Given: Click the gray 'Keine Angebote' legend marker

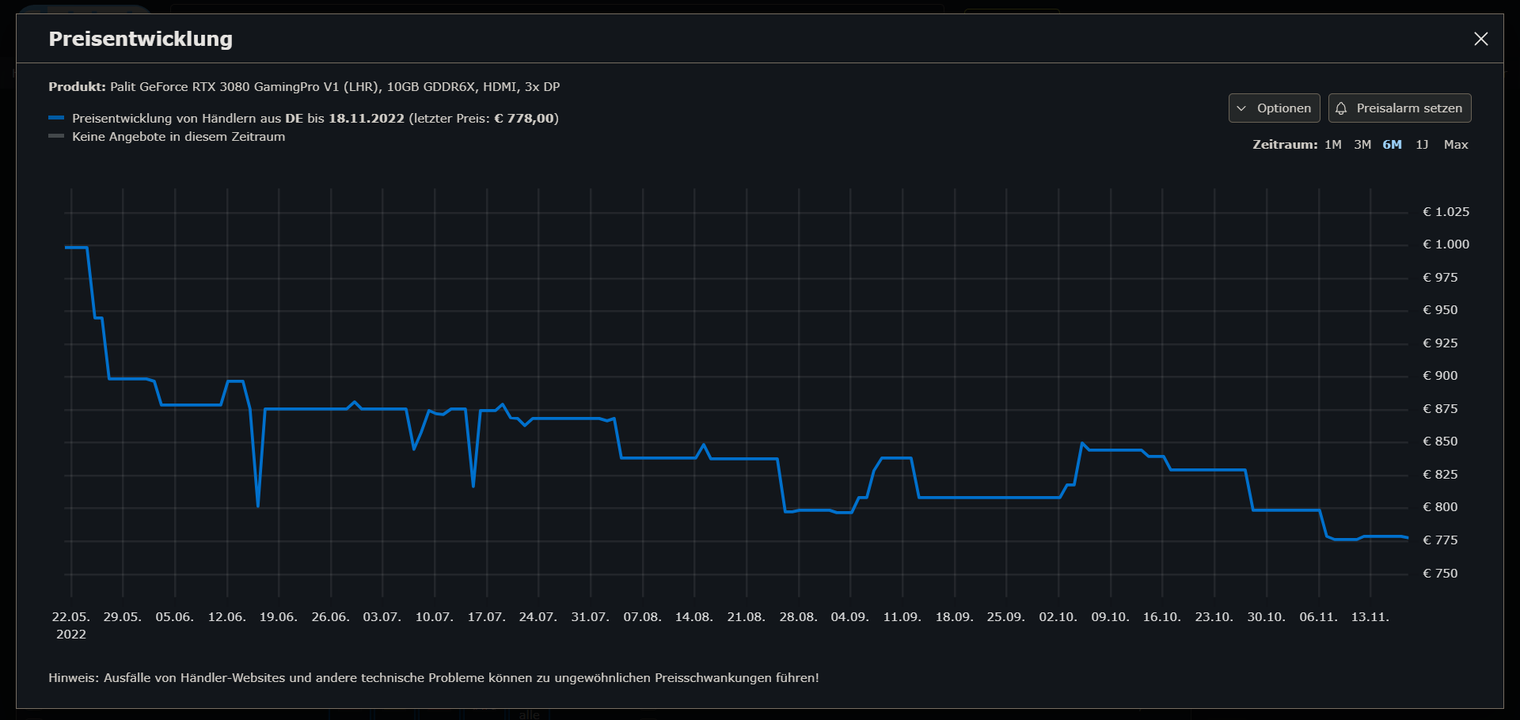Looking at the screenshot, I should pyautogui.click(x=56, y=135).
